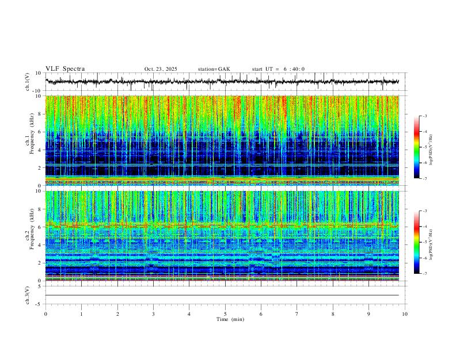The width and height of the screenshot is (456, 352).
Task: Click the ch.2 frequency spectrogram panel
Action: pyautogui.click(x=222, y=236)
